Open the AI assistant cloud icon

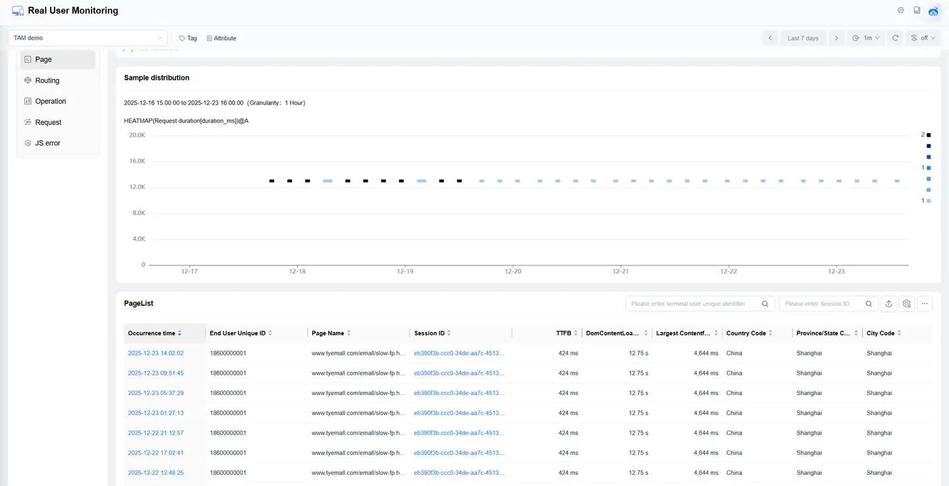[933, 11]
